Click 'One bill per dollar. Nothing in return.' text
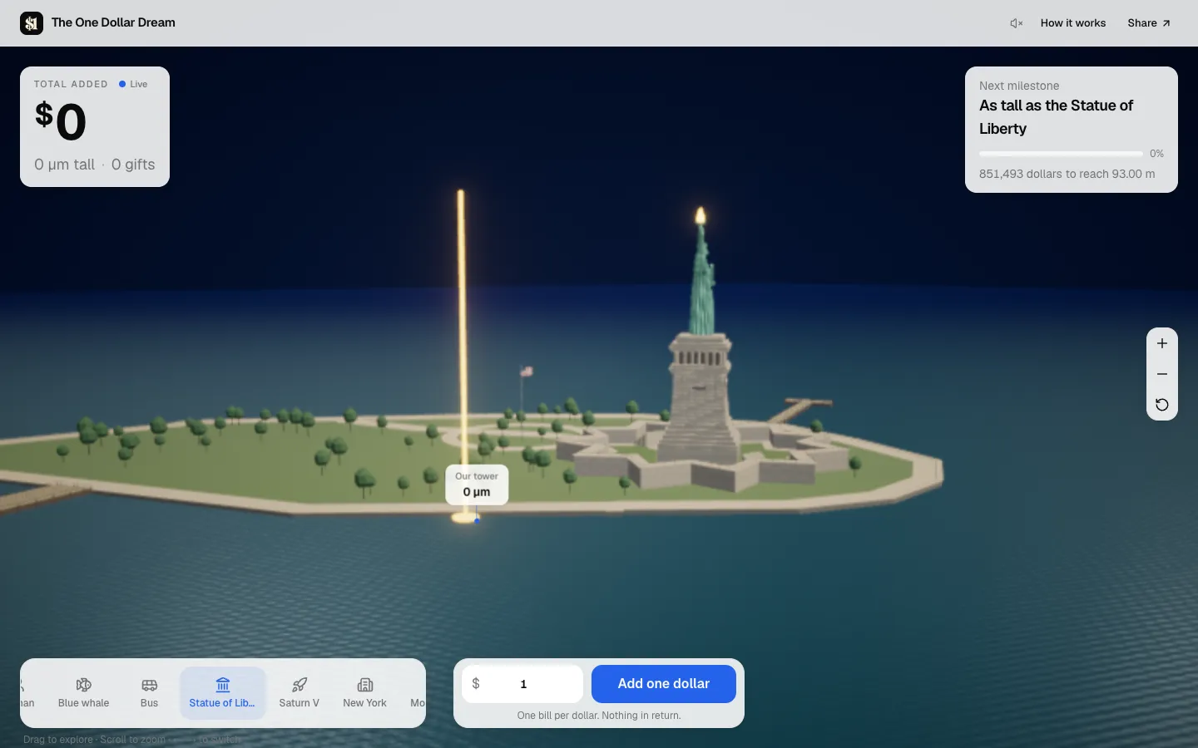This screenshot has height=748, width=1198. tap(599, 716)
